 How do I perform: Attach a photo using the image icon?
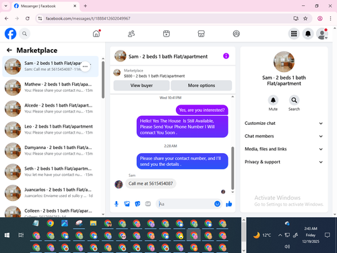coord(127,204)
